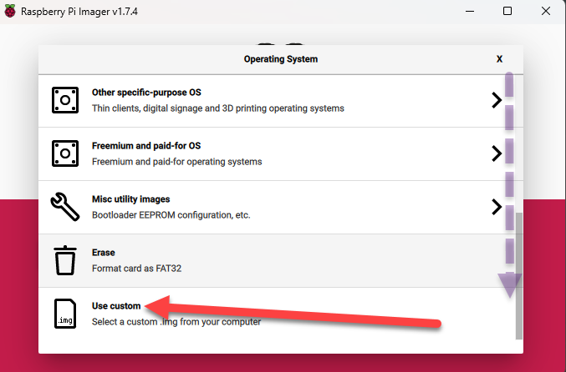Expand Misc utility images chevron

click(497, 207)
